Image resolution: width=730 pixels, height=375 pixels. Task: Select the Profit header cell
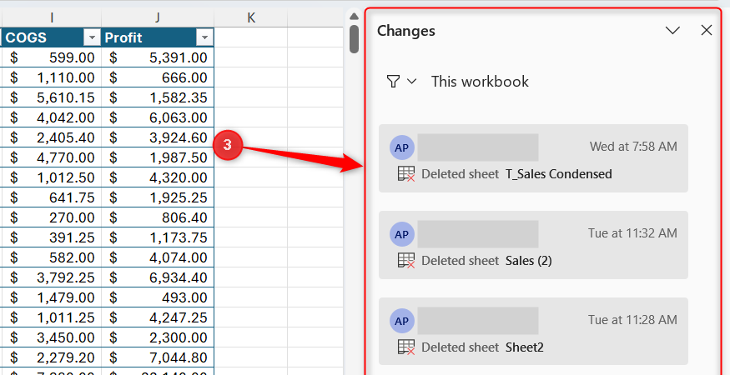coord(158,37)
